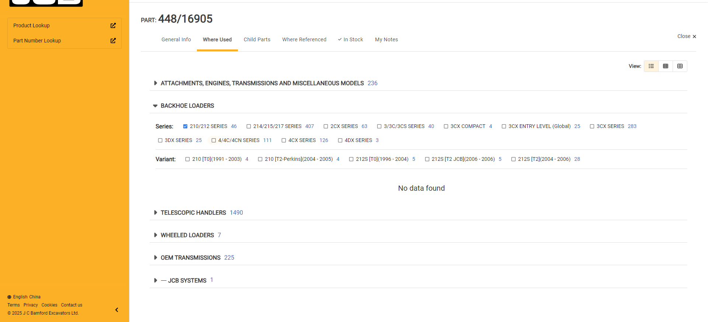The image size is (708, 322).
Task: Expand the WHEELED LOADERS section
Action: click(156, 235)
